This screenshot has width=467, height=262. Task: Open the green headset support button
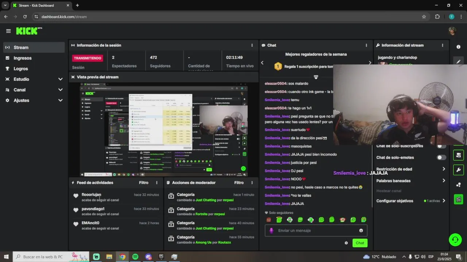tap(455, 239)
